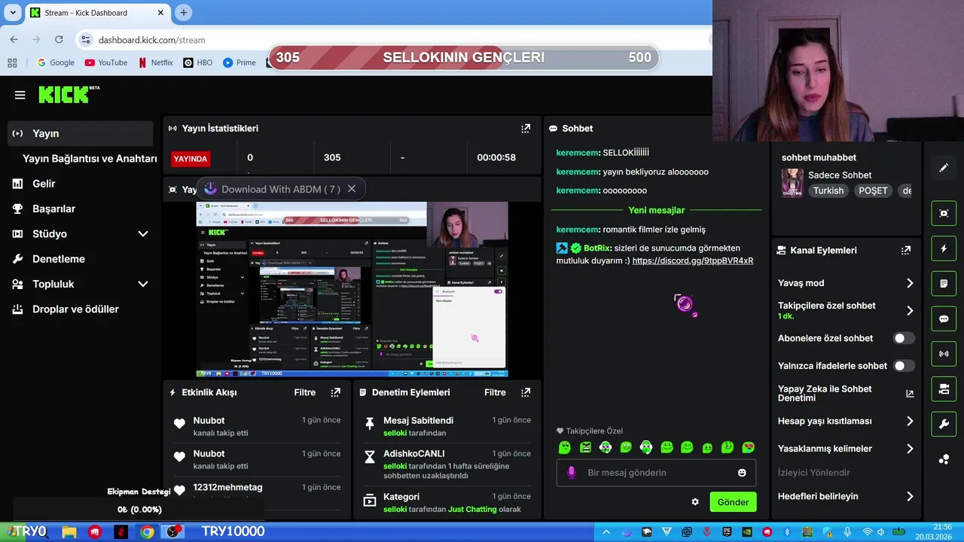Screen dimensions: 964x542
Task: Click the three-dots community icon in right sidebar
Action: pos(944,459)
